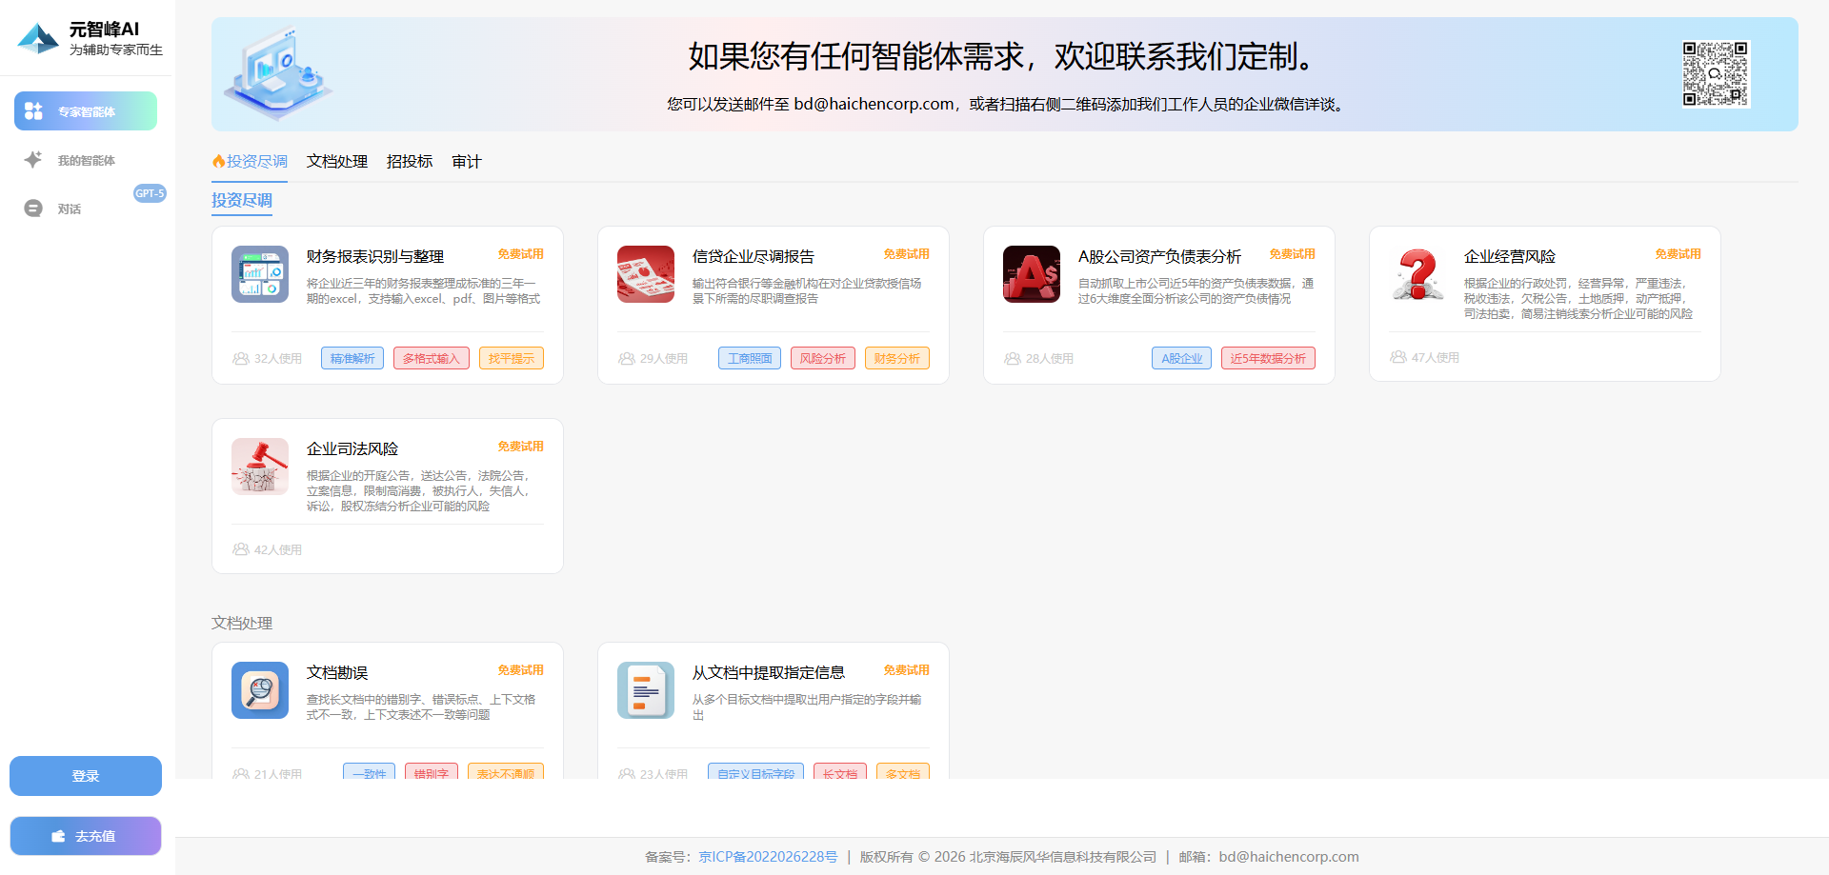Click the 文档处理 section heading
1829x875 pixels.
click(x=242, y=623)
